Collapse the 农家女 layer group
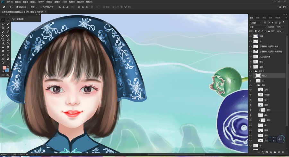This screenshot has height=157, width=289. pos(254,71)
